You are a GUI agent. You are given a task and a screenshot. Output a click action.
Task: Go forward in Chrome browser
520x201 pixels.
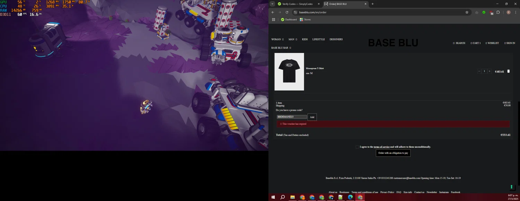pyautogui.click(x=280, y=12)
